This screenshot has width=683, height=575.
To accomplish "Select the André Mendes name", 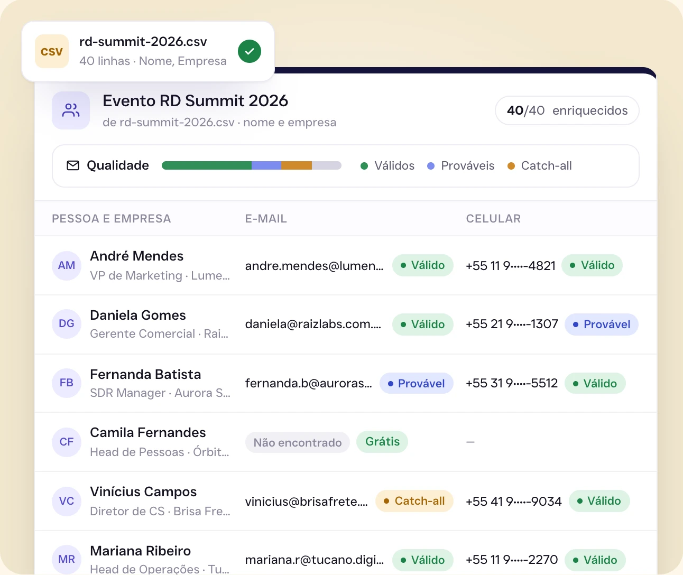I will click(137, 256).
